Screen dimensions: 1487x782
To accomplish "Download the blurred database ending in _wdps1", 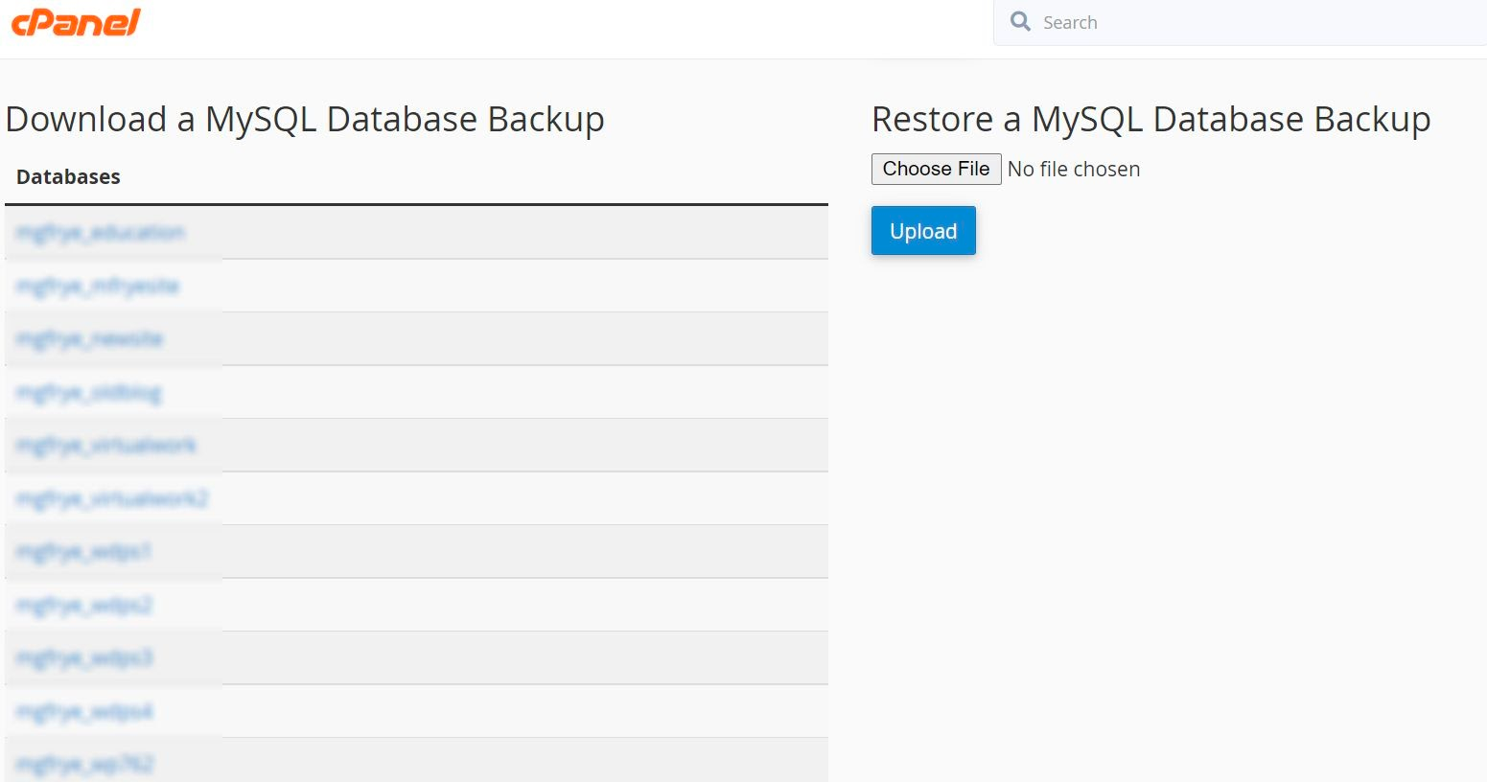I will click(x=84, y=552).
